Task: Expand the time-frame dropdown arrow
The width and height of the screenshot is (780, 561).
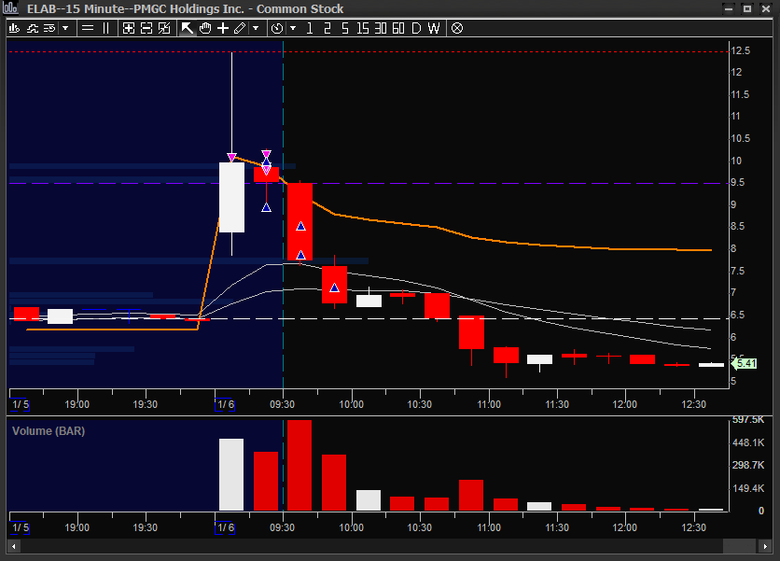Action: 293,28
